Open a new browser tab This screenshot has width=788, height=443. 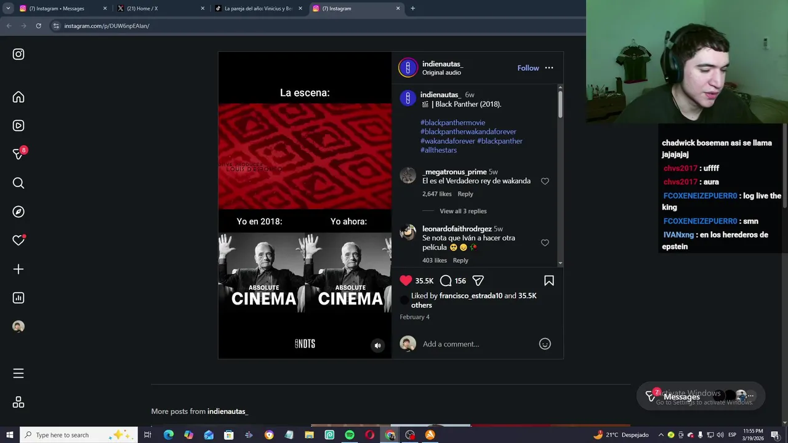[412, 9]
